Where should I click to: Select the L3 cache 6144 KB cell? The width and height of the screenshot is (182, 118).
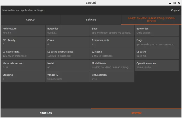pyautogui.click(x=157, y=54)
